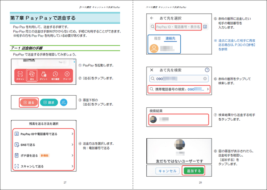The image size is (267, 190).
Task: Tap the blue round add-friend icon
Action: [x=64, y=102]
